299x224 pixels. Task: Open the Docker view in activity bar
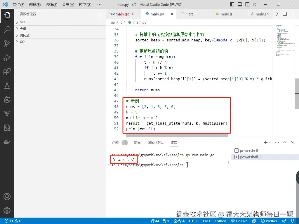pos(7,142)
